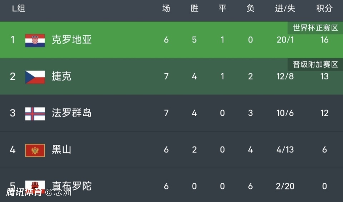
Task: Click the Croatia flag icon
Action: (35, 40)
